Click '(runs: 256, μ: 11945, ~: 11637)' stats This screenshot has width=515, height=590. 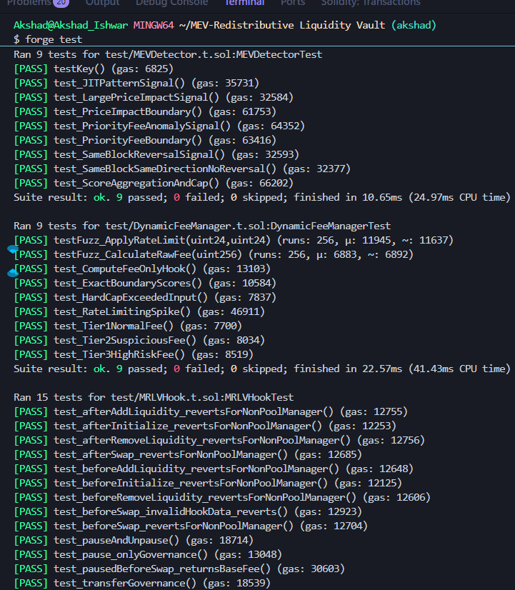pos(365,241)
